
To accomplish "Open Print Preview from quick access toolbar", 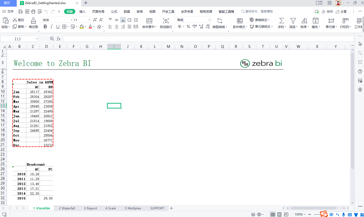I will (40, 11).
